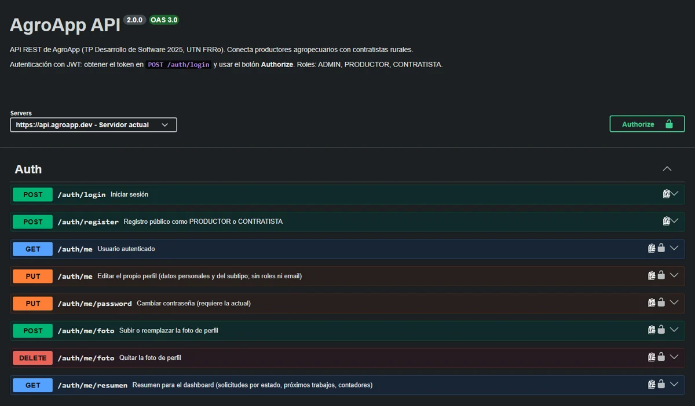Viewport: 695px width, 406px height.
Task: Collapse the Auth section with its arrow
Action: tap(667, 169)
